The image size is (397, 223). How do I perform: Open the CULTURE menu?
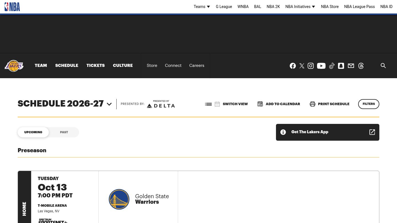coord(123,66)
